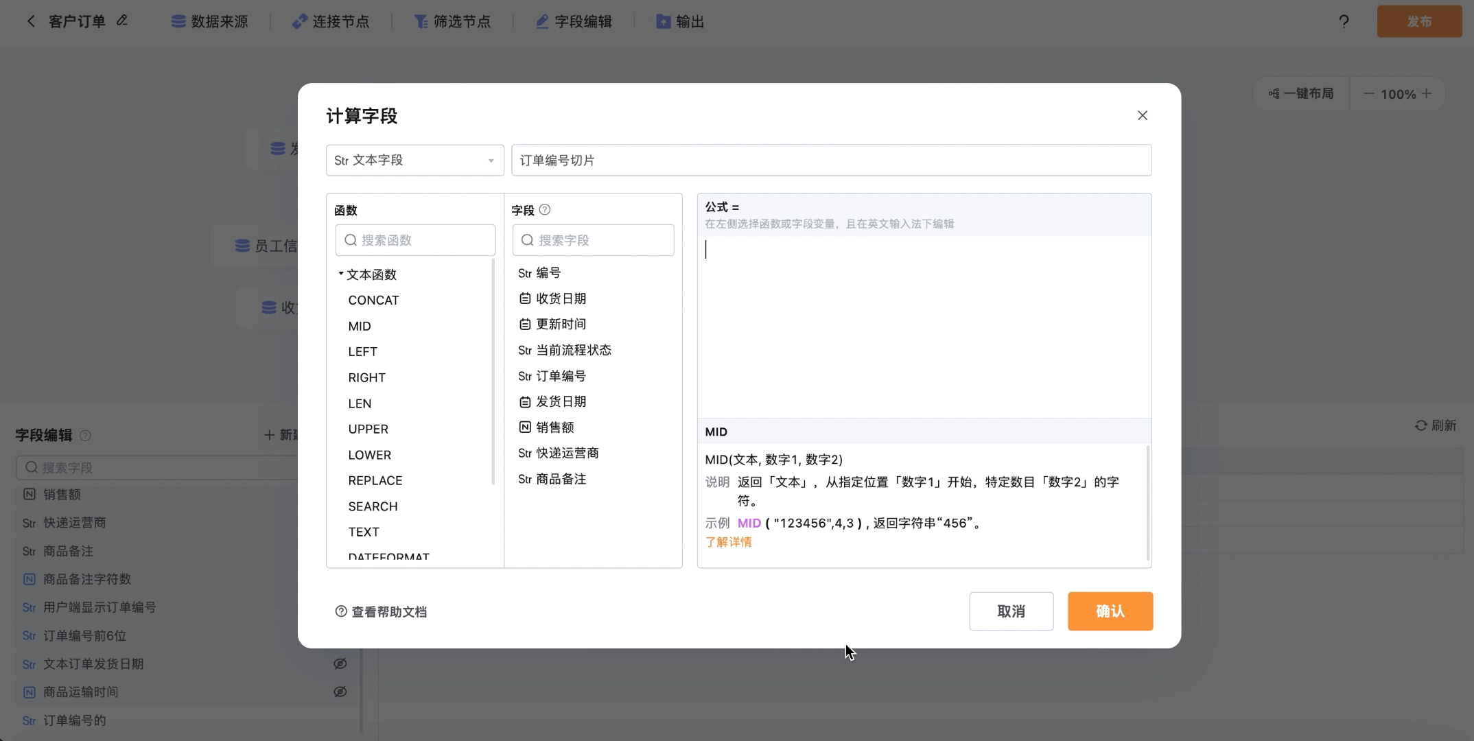This screenshot has width=1474, height=741.
Task: Click the 搜索字段 box in the dialog
Action: tap(593, 240)
